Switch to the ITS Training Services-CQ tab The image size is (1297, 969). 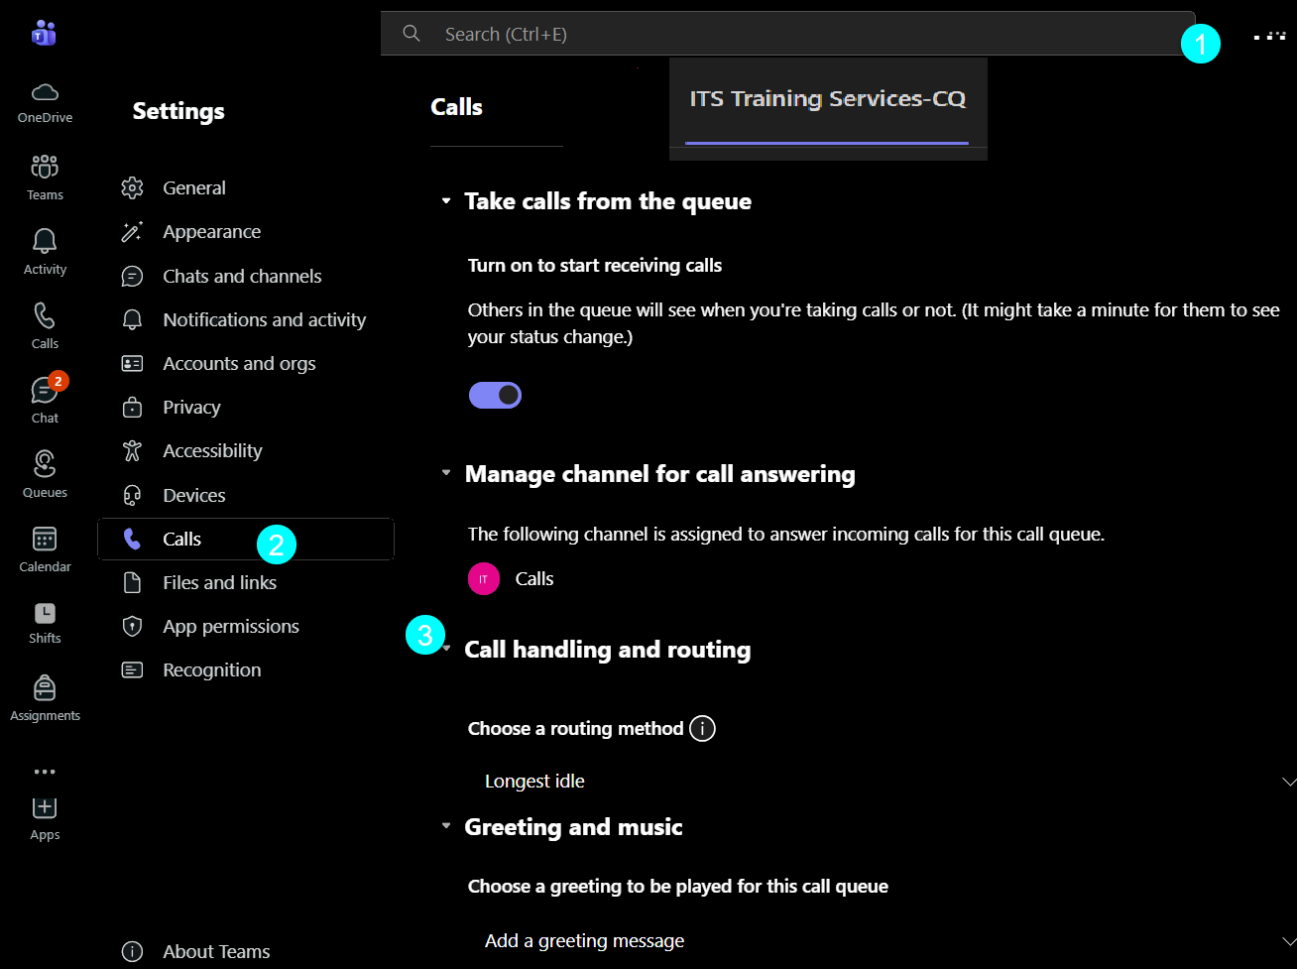click(x=827, y=99)
